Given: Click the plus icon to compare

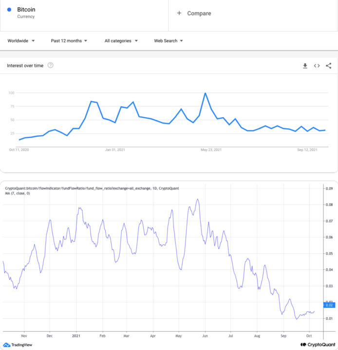Looking at the screenshot, I should (x=179, y=14).
